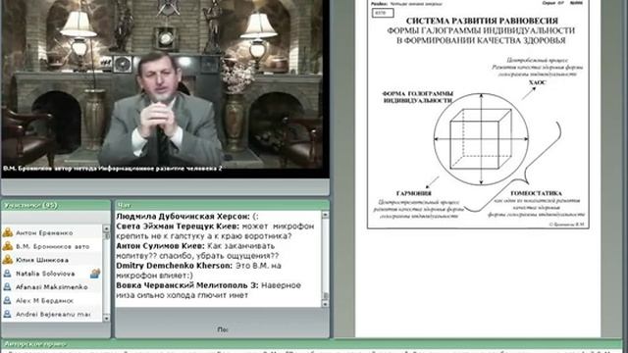Click the Чат panel header

point(223,205)
